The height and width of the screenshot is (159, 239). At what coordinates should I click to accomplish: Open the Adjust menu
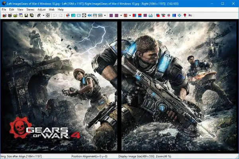point(41,10)
